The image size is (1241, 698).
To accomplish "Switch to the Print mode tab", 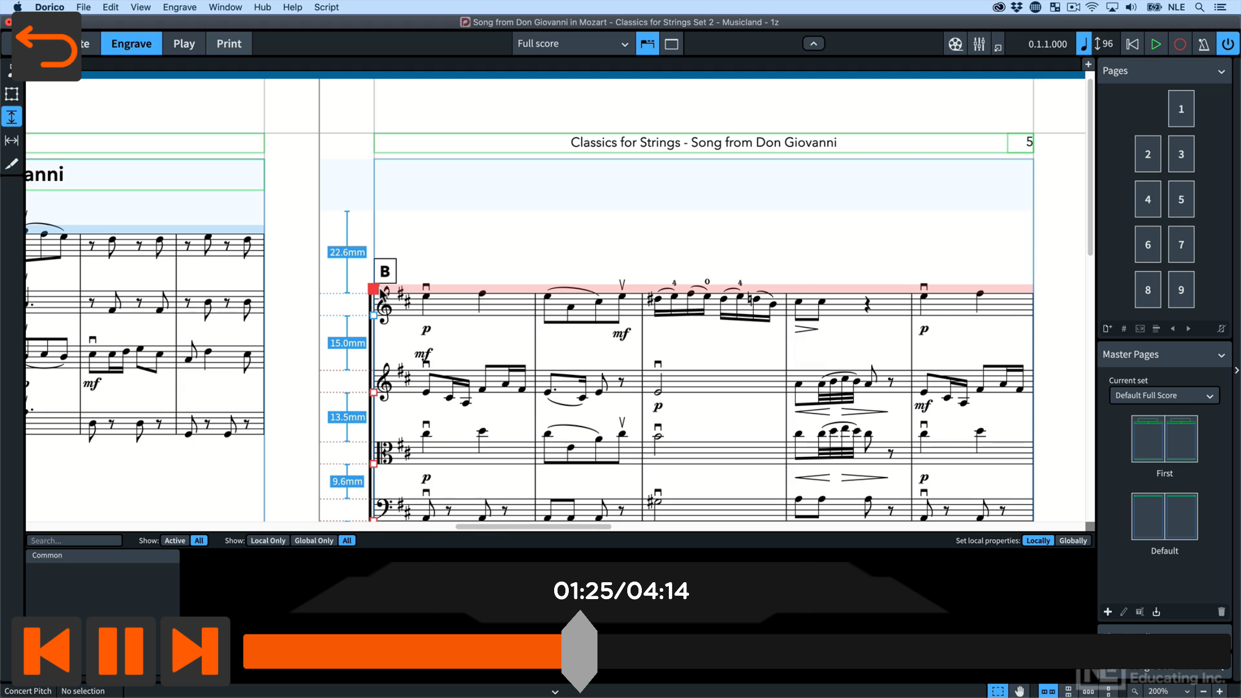I will pos(229,44).
